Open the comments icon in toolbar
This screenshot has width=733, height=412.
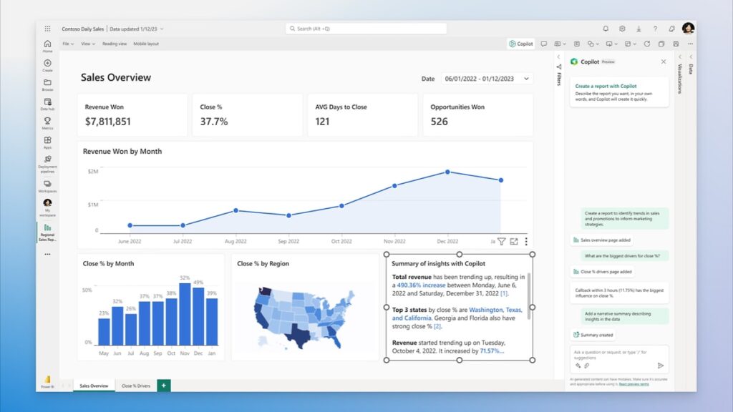pos(544,44)
